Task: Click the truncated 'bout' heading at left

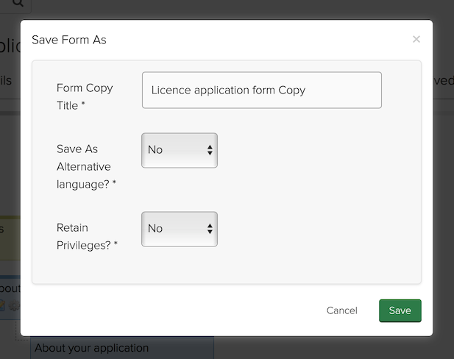Action: [10, 288]
